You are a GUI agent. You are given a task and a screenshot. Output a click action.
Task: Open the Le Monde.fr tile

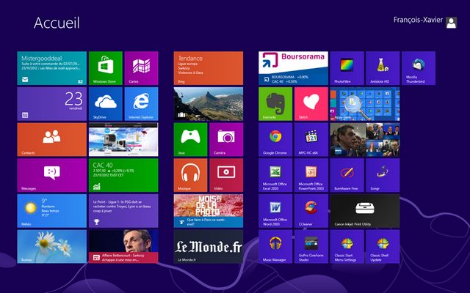(x=209, y=246)
